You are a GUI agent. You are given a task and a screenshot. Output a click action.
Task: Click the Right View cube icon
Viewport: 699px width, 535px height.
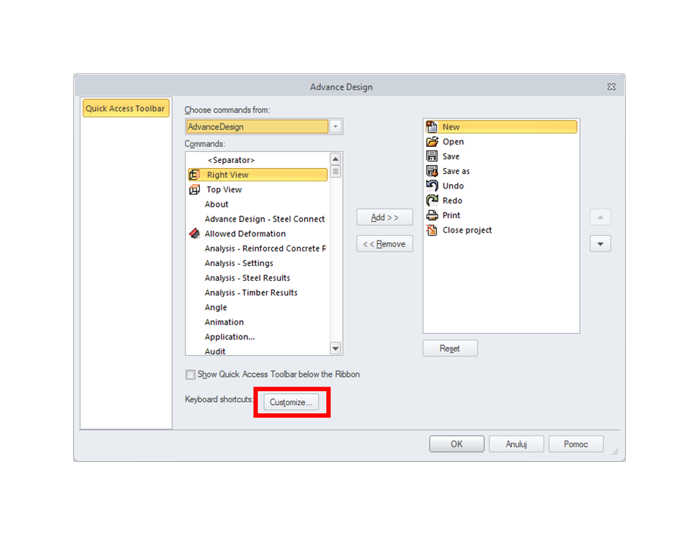coord(194,175)
